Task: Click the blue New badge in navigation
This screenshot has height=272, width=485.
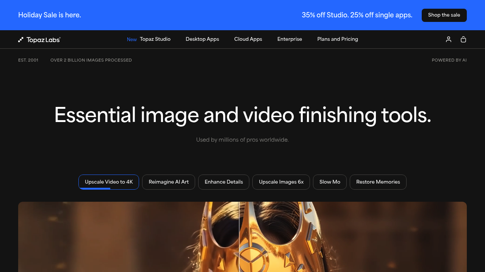Action: tap(131, 40)
